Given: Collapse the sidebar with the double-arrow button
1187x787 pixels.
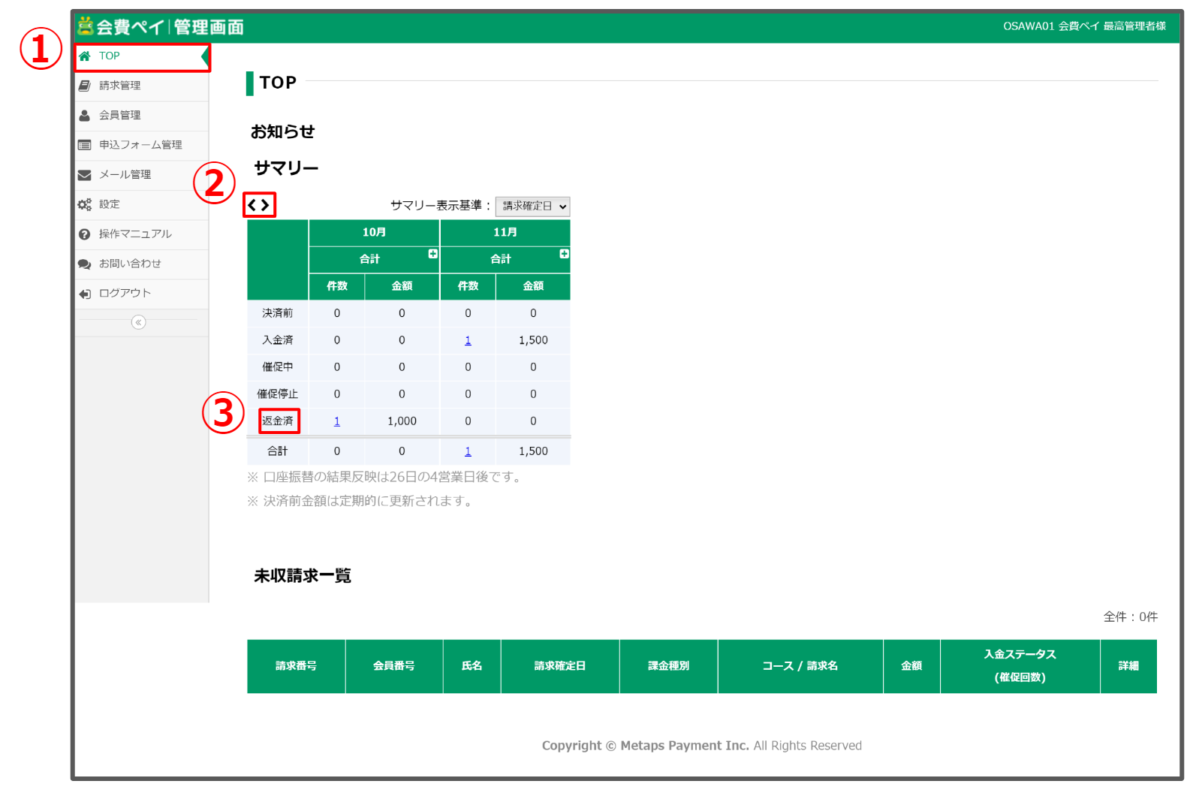Looking at the screenshot, I should [138, 322].
